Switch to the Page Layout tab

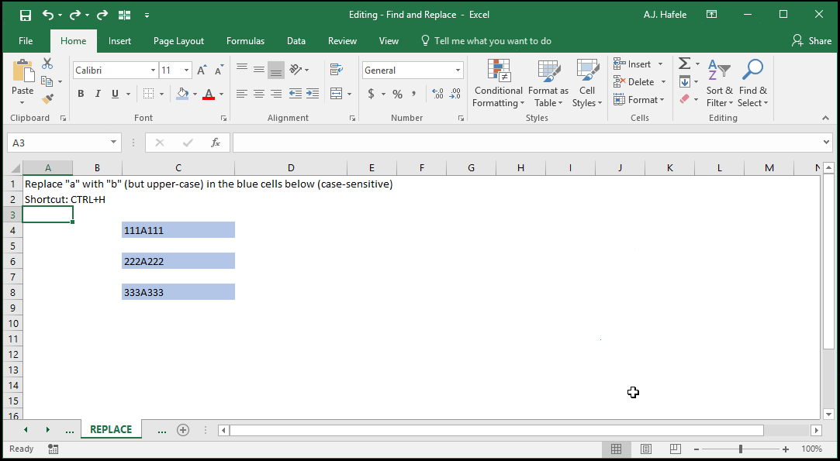pos(178,41)
